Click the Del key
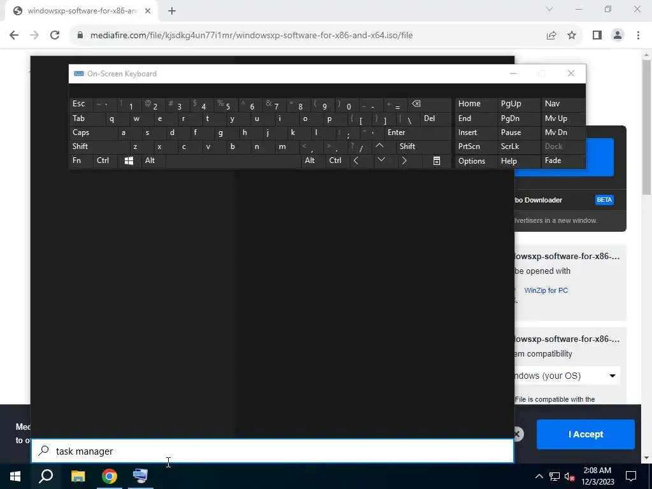This screenshot has height=489, width=652. [436, 118]
